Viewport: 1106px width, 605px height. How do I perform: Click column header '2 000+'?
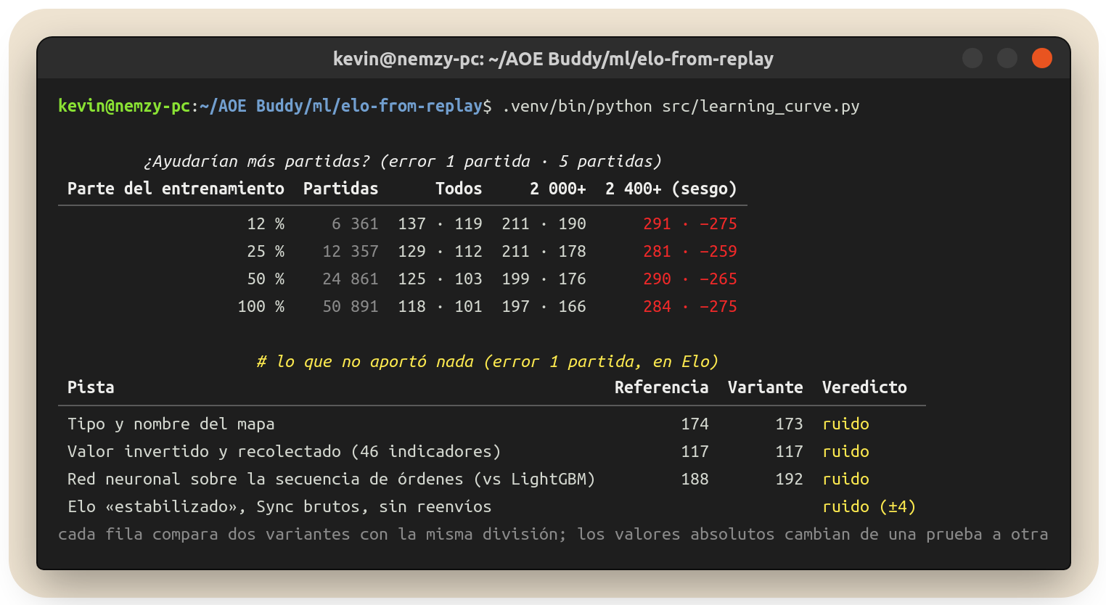click(x=558, y=189)
